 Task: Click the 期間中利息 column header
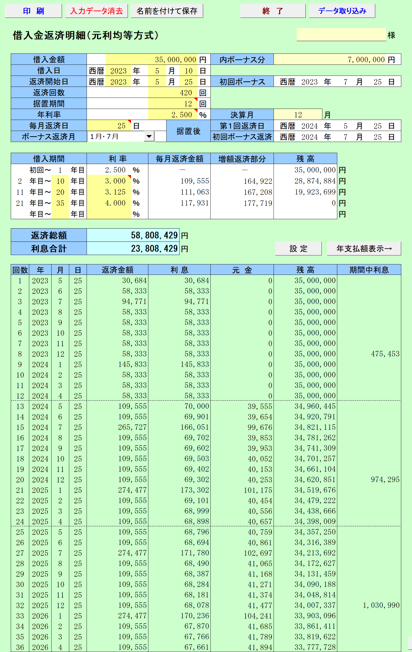369,270
